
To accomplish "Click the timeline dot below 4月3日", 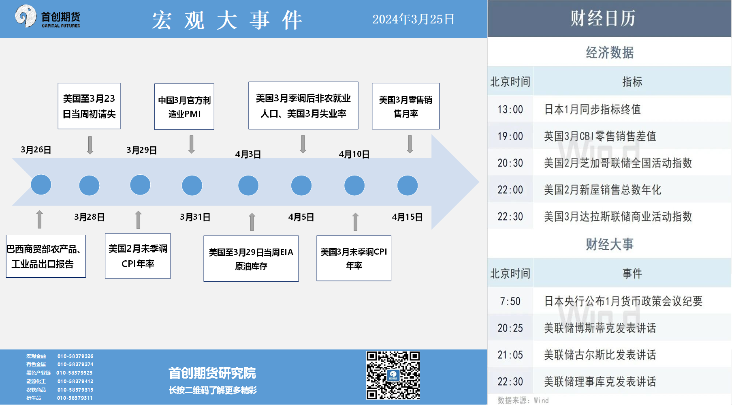I will (248, 185).
